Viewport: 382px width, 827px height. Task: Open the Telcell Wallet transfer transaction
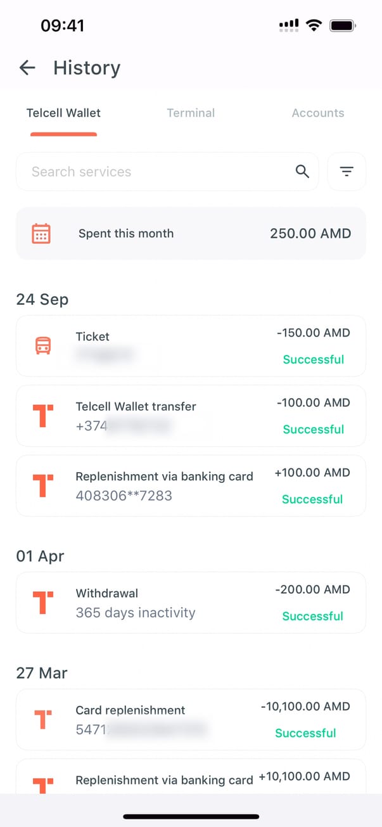point(191,416)
